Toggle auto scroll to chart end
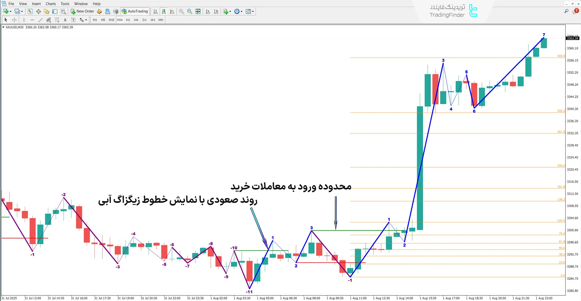Screen dimensions: 581x301 208,11
